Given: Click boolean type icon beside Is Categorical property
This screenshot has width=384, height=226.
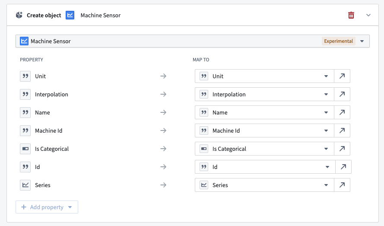Looking at the screenshot, I should point(25,149).
